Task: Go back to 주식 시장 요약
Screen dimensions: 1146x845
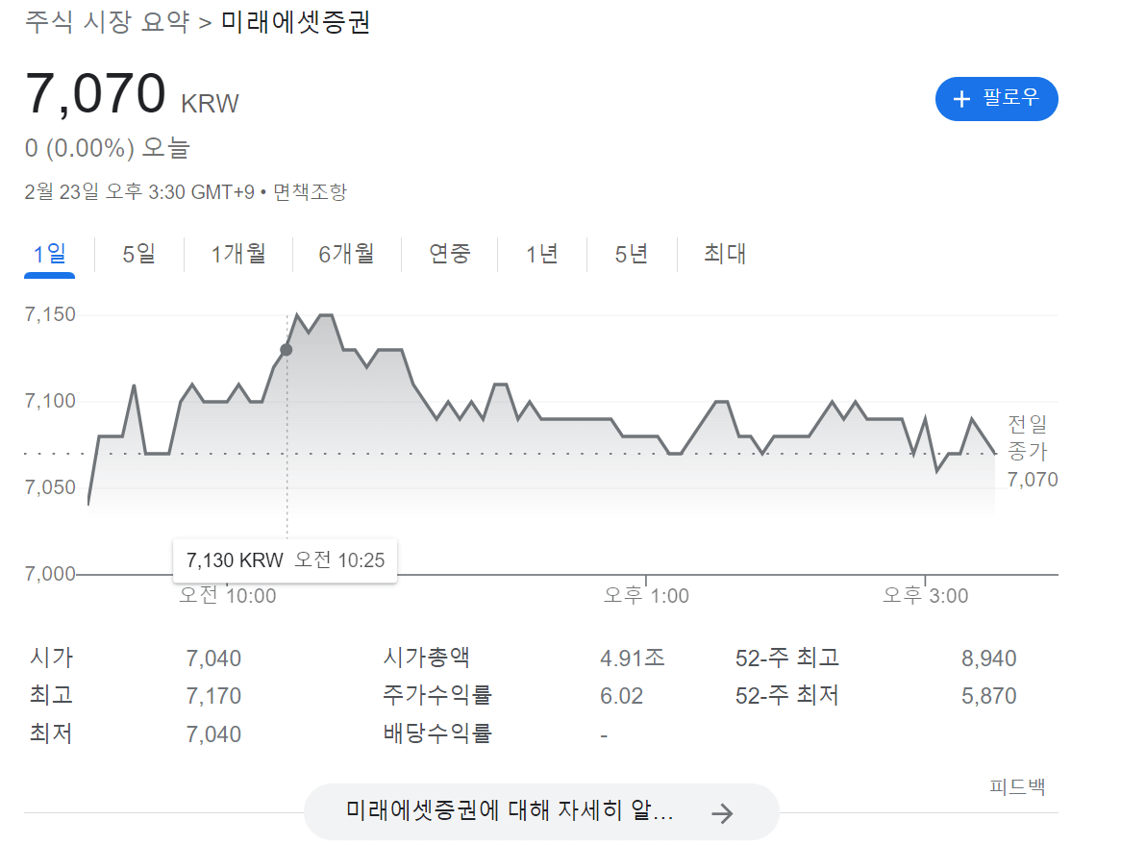Action: (107, 22)
